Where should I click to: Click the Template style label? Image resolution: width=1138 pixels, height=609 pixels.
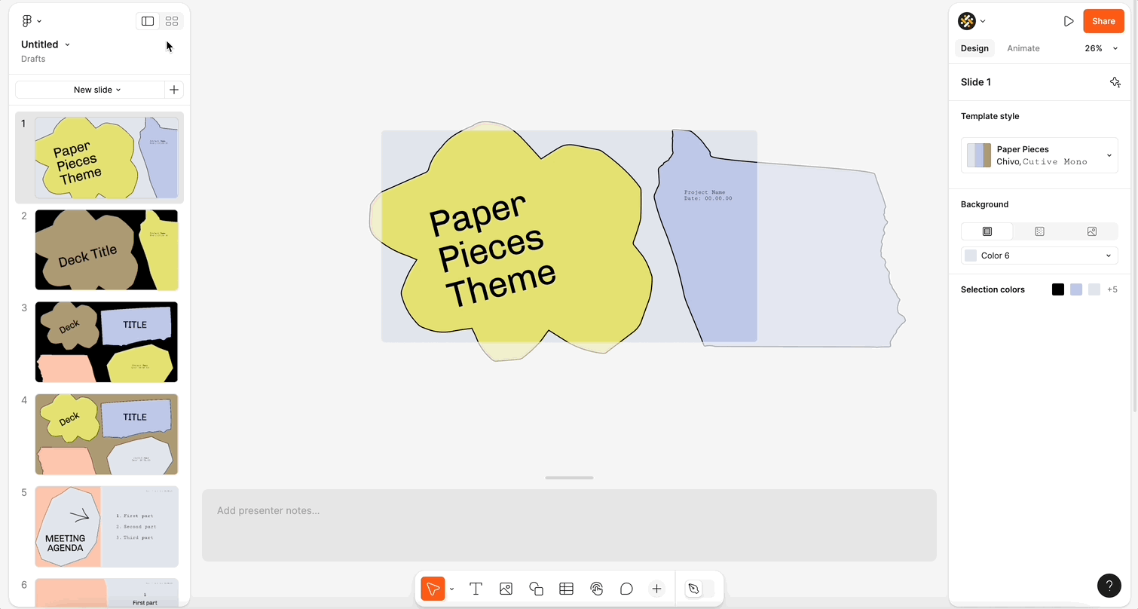coord(990,116)
